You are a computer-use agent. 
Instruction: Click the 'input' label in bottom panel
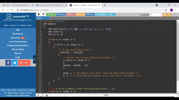coord(106,95)
